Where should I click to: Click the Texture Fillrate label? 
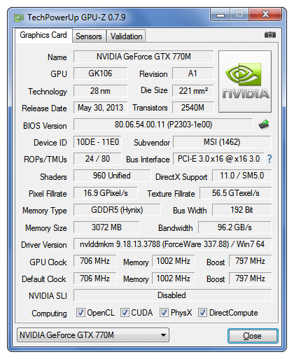click(x=171, y=194)
